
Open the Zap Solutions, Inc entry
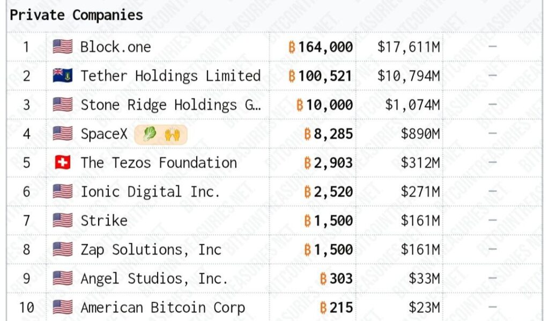click(151, 250)
